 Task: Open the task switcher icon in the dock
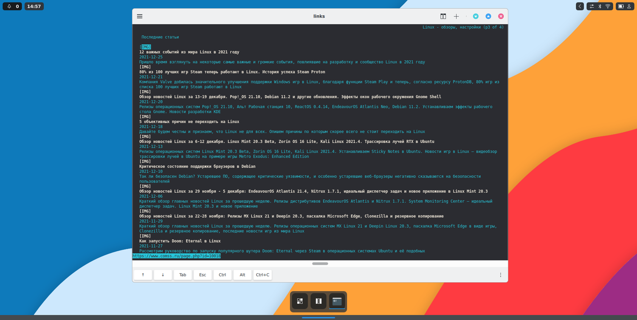click(x=318, y=301)
